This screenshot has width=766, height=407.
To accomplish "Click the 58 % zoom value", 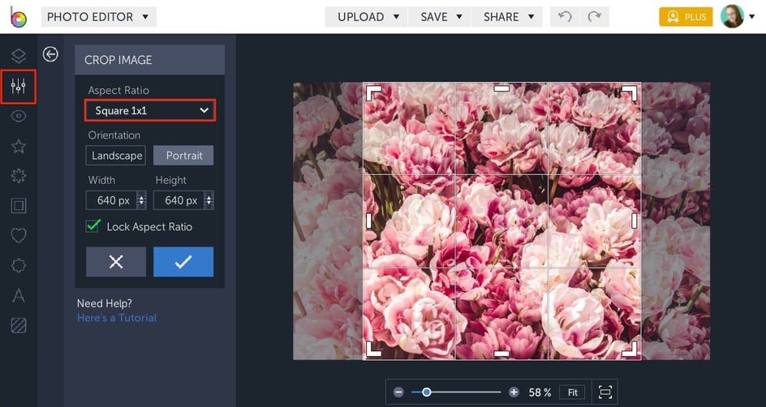I will pyautogui.click(x=540, y=392).
